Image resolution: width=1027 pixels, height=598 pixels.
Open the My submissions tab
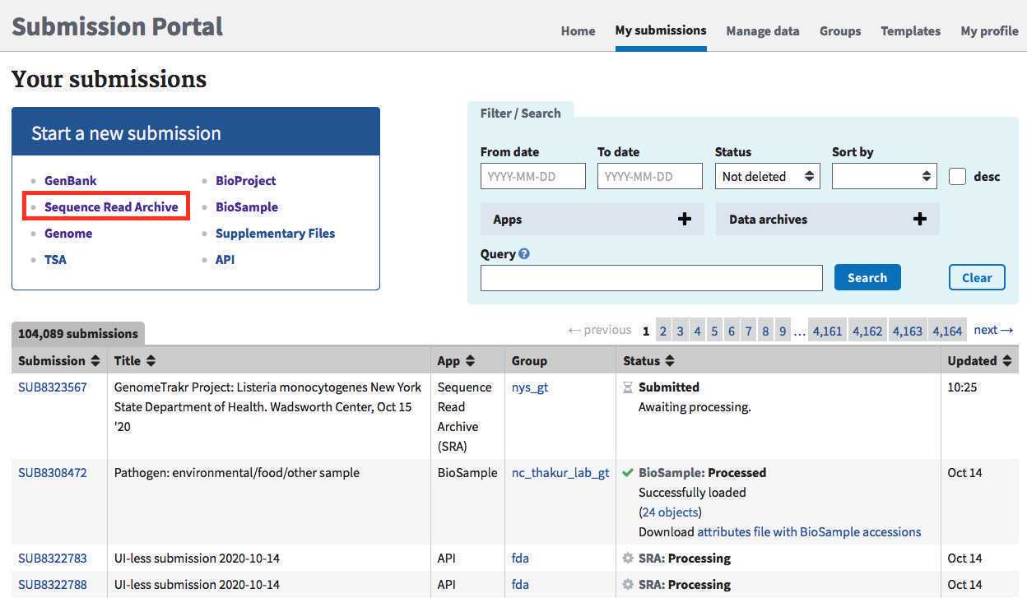(661, 30)
